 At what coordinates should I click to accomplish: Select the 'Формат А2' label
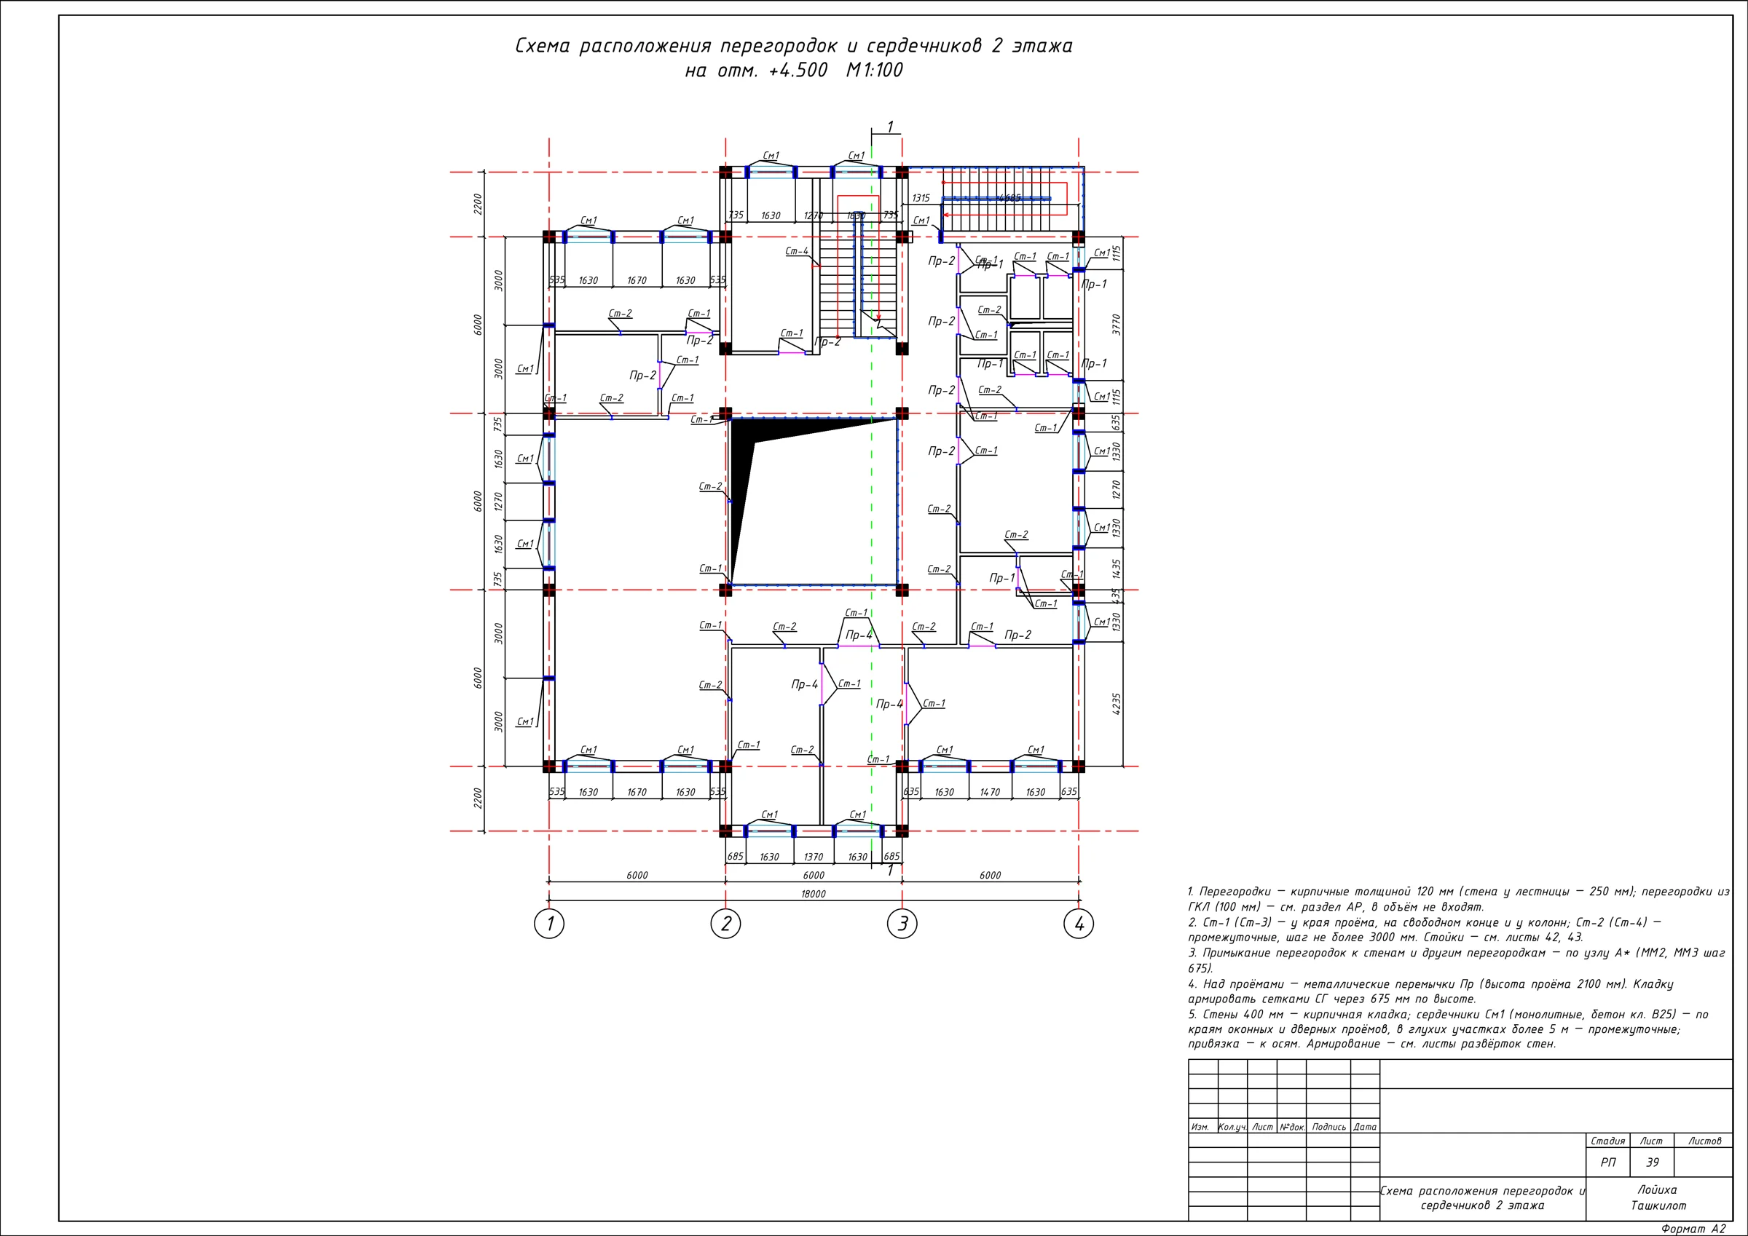pyautogui.click(x=1693, y=1229)
